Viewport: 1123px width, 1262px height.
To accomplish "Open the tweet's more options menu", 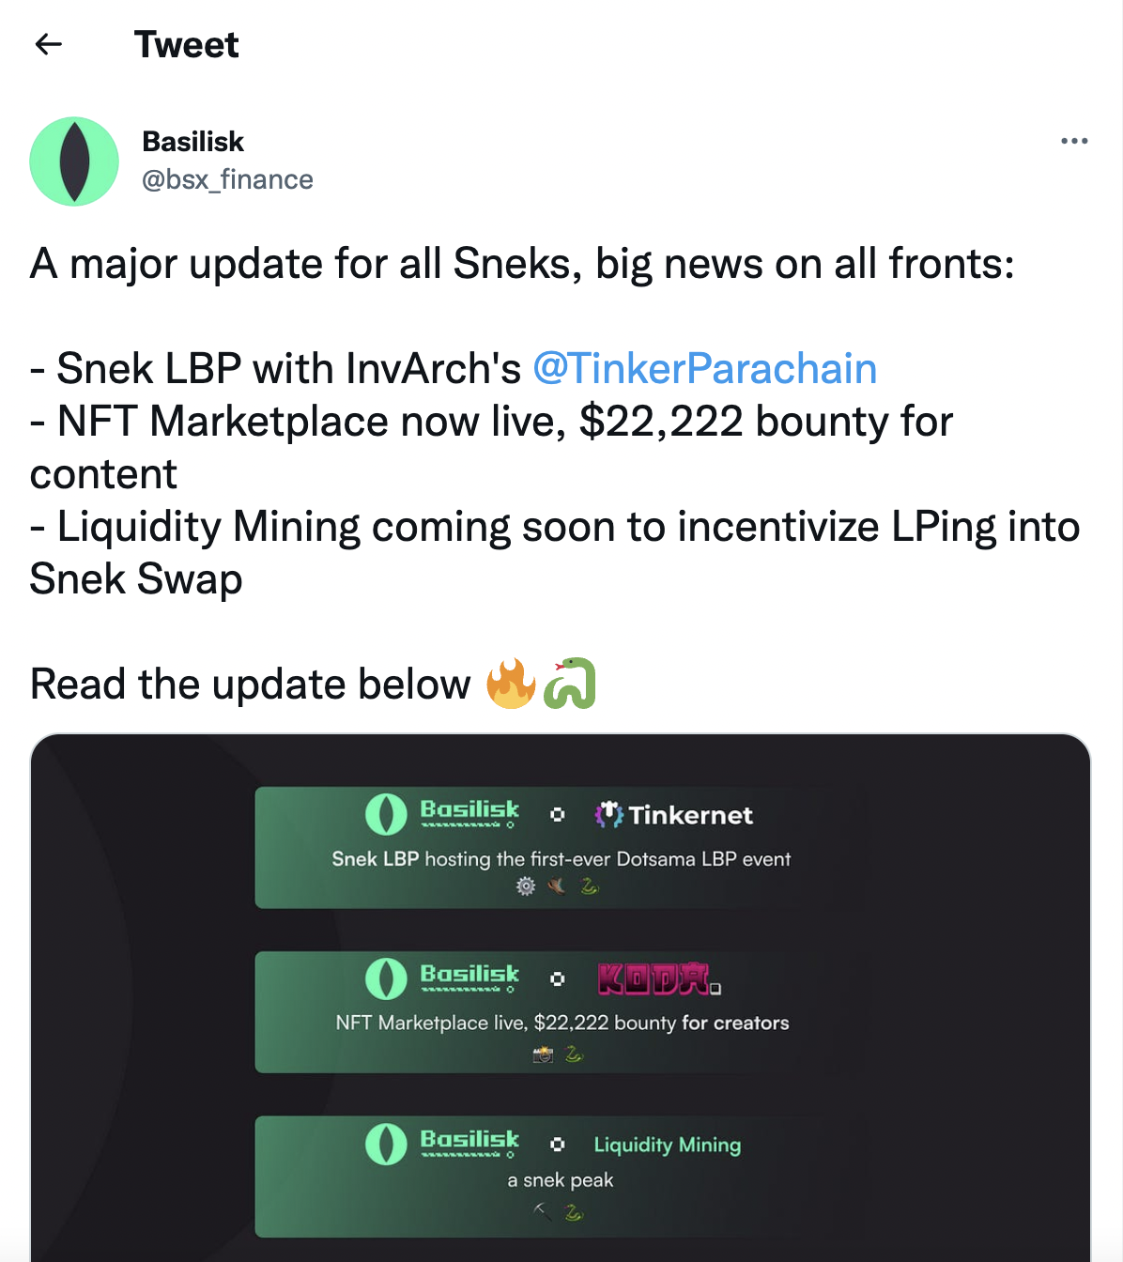I will click(1073, 141).
